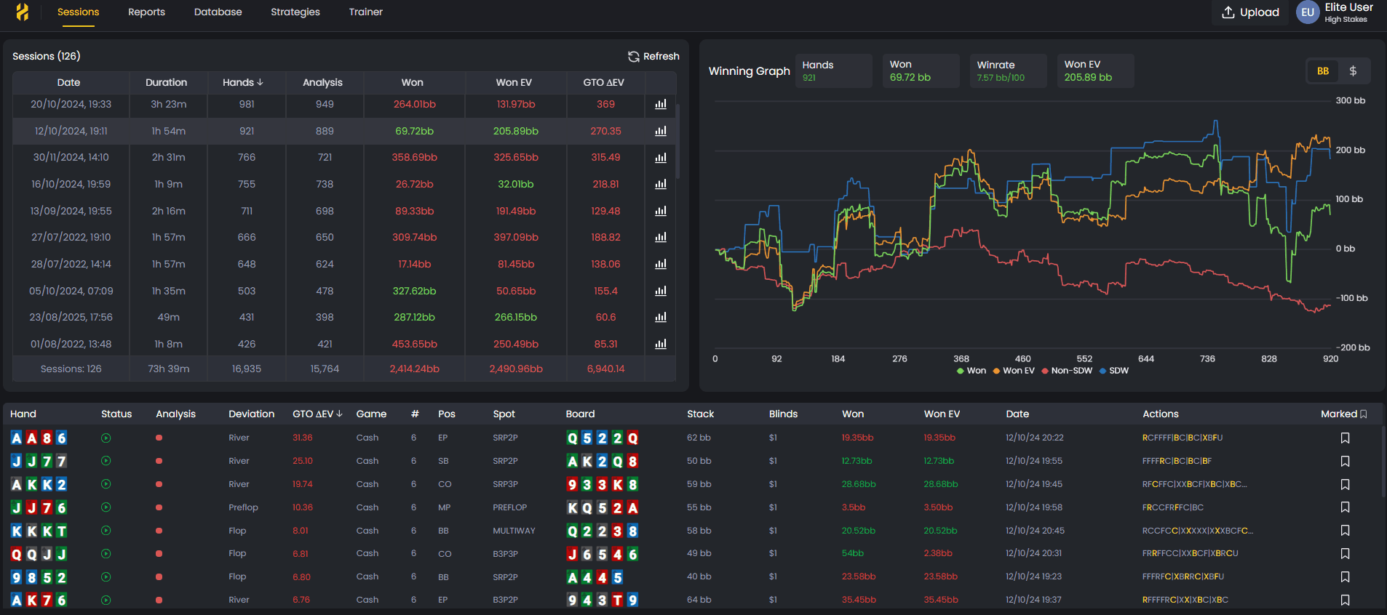
Task: Sort sessions by Duration column
Action: tap(167, 82)
